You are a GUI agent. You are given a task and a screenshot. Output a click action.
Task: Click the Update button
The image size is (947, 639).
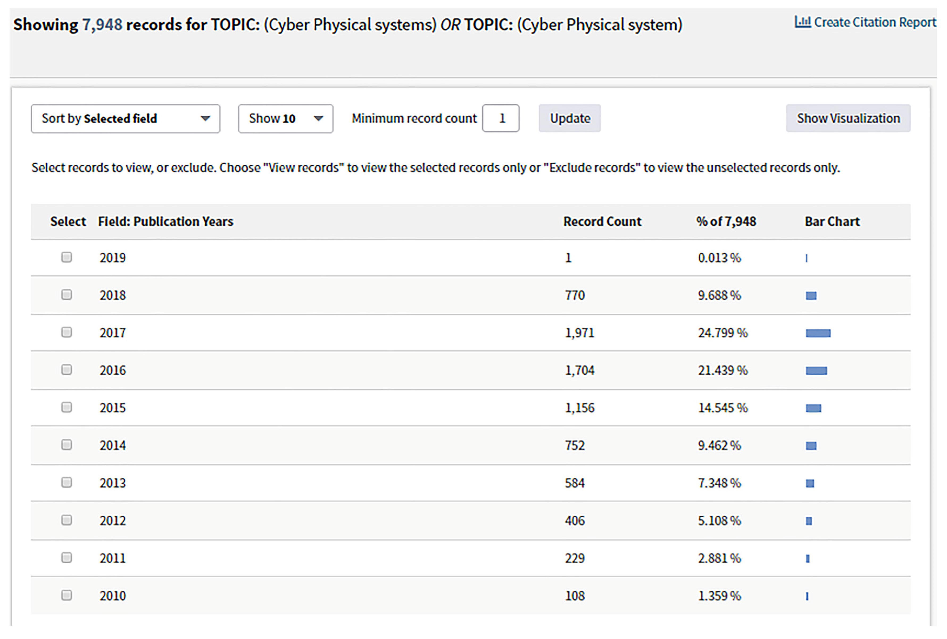pos(570,118)
